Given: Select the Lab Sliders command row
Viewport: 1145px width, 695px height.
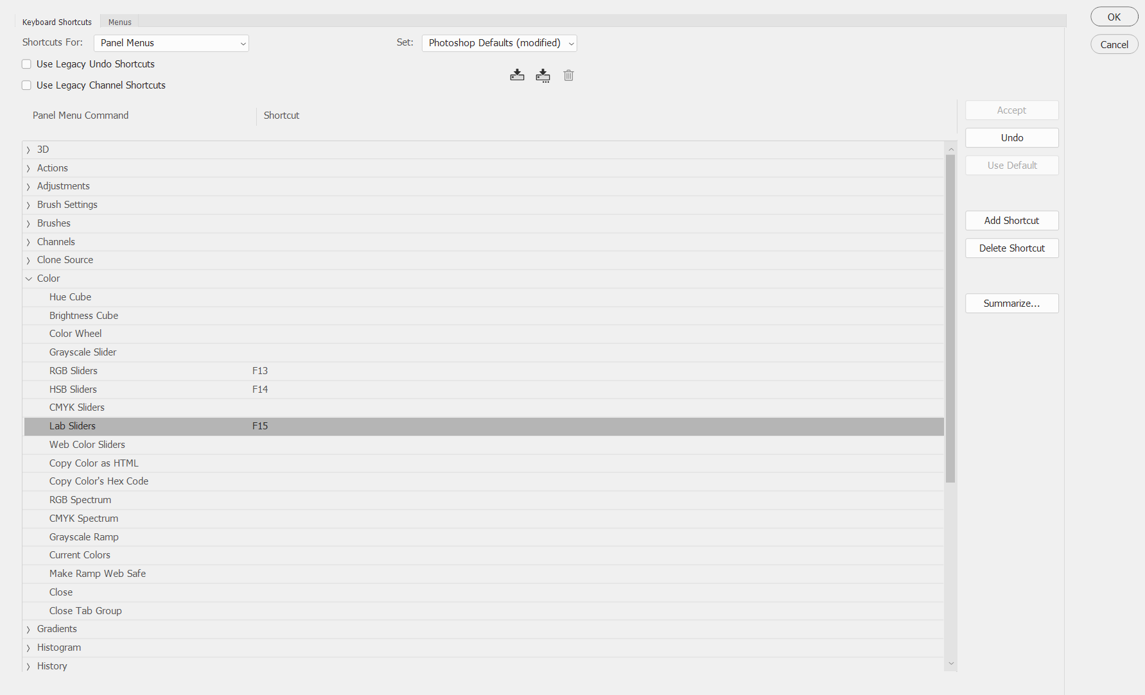Looking at the screenshot, I should 484,426.
